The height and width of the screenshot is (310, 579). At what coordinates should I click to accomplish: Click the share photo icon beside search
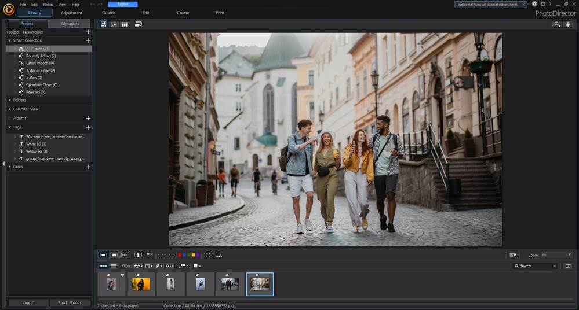[568, 266]
